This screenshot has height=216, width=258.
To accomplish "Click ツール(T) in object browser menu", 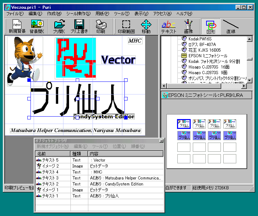I will [x=100, y=146].
